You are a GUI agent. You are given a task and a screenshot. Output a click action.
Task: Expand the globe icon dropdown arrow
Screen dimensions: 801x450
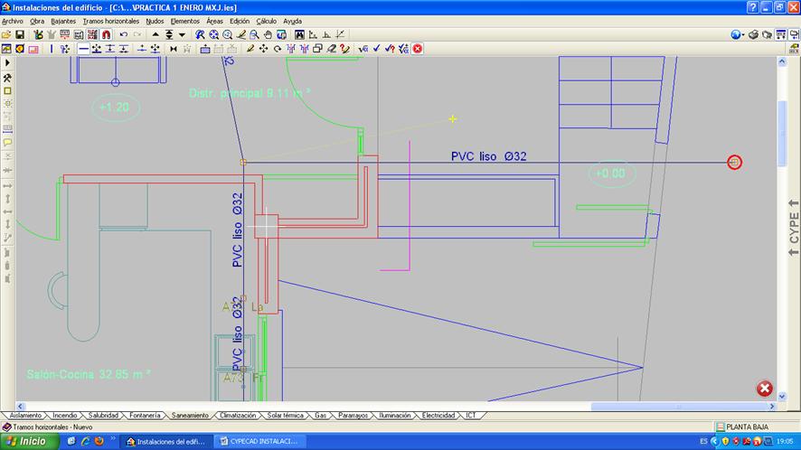coord(743,34)
